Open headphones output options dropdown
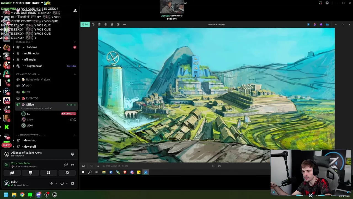 [x=66, y=183]
